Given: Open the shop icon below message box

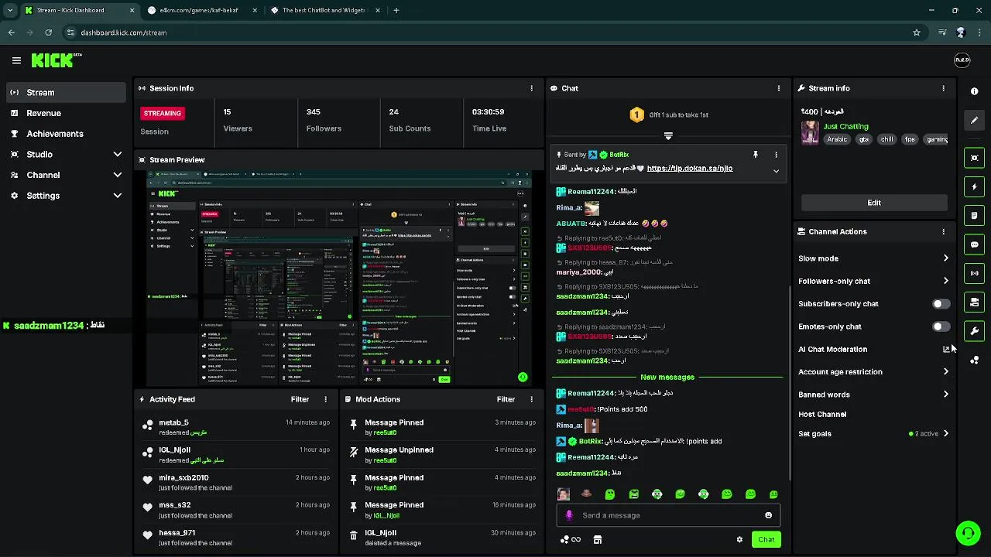Looking at the screenshot, I should 597,540.
